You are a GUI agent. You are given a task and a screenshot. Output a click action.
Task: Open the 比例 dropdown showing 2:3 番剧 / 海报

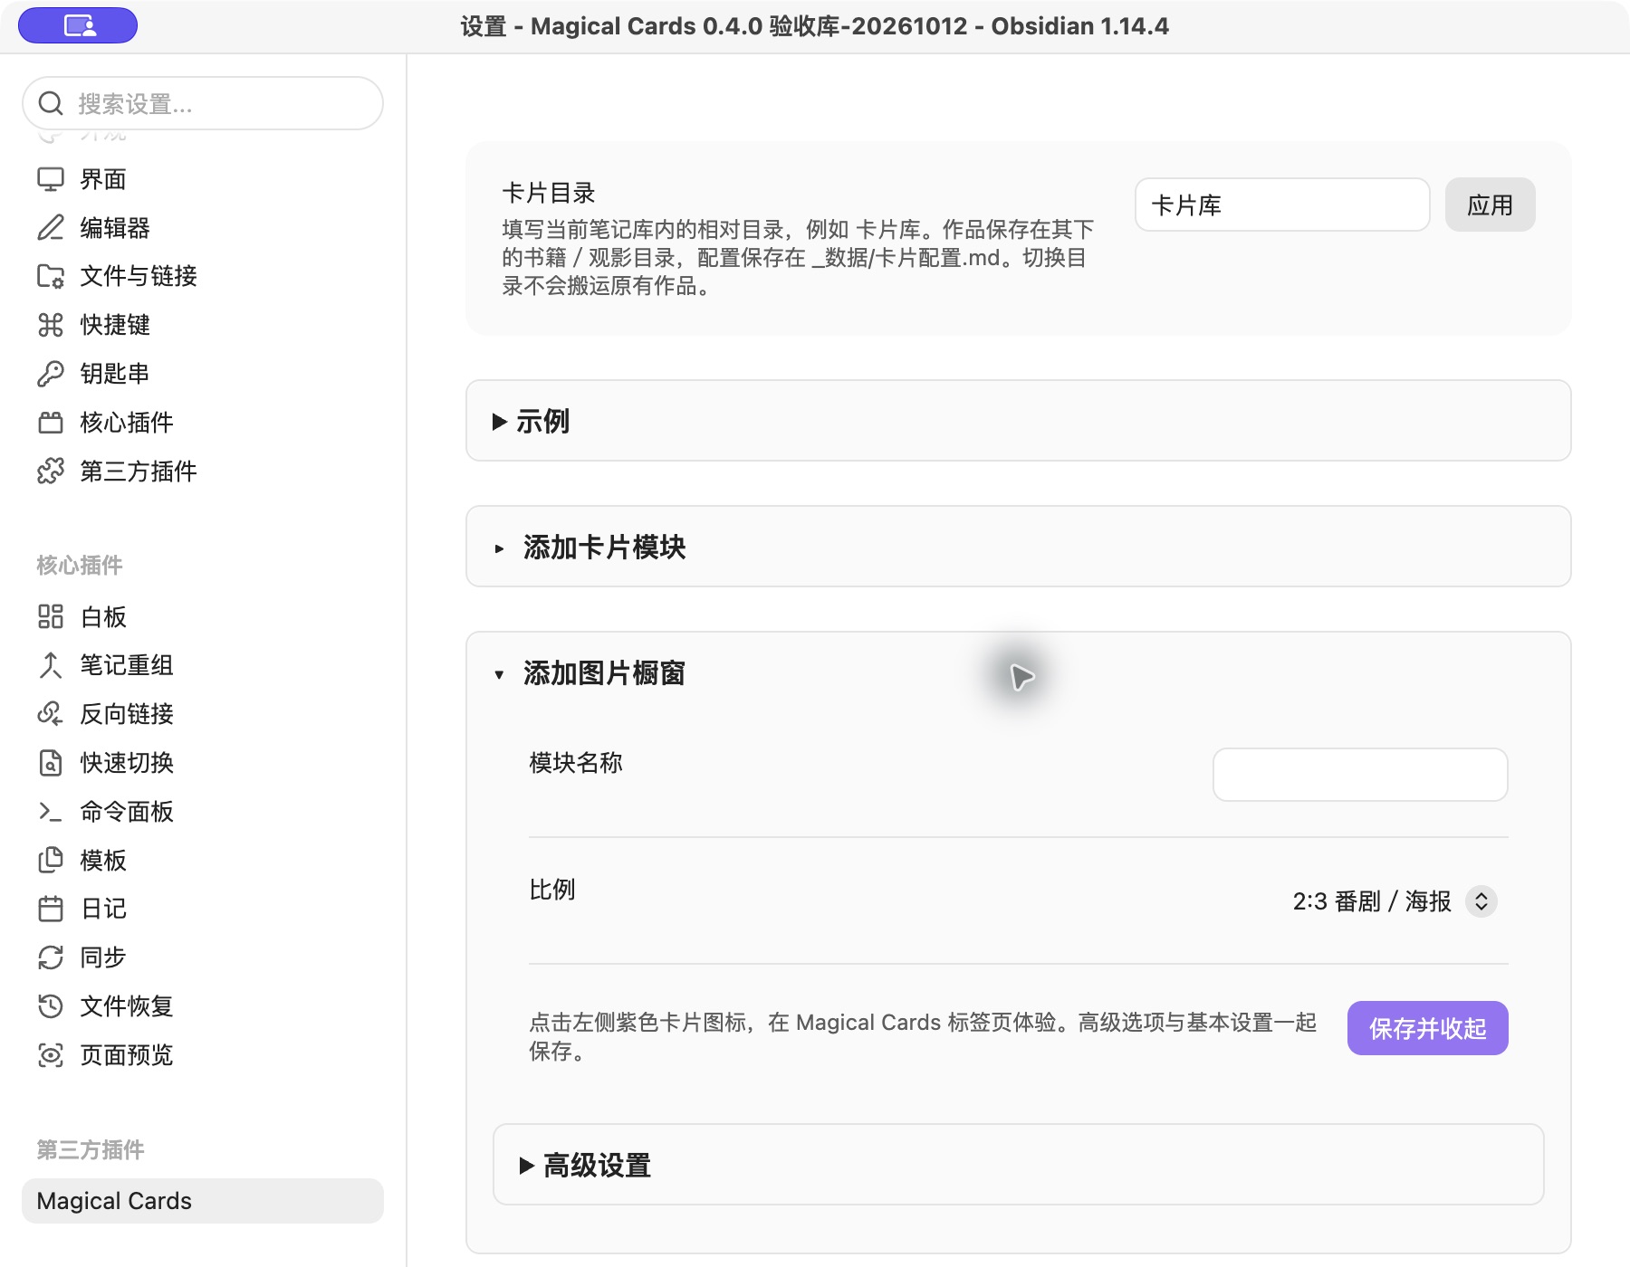click(x=1395, y=901)
